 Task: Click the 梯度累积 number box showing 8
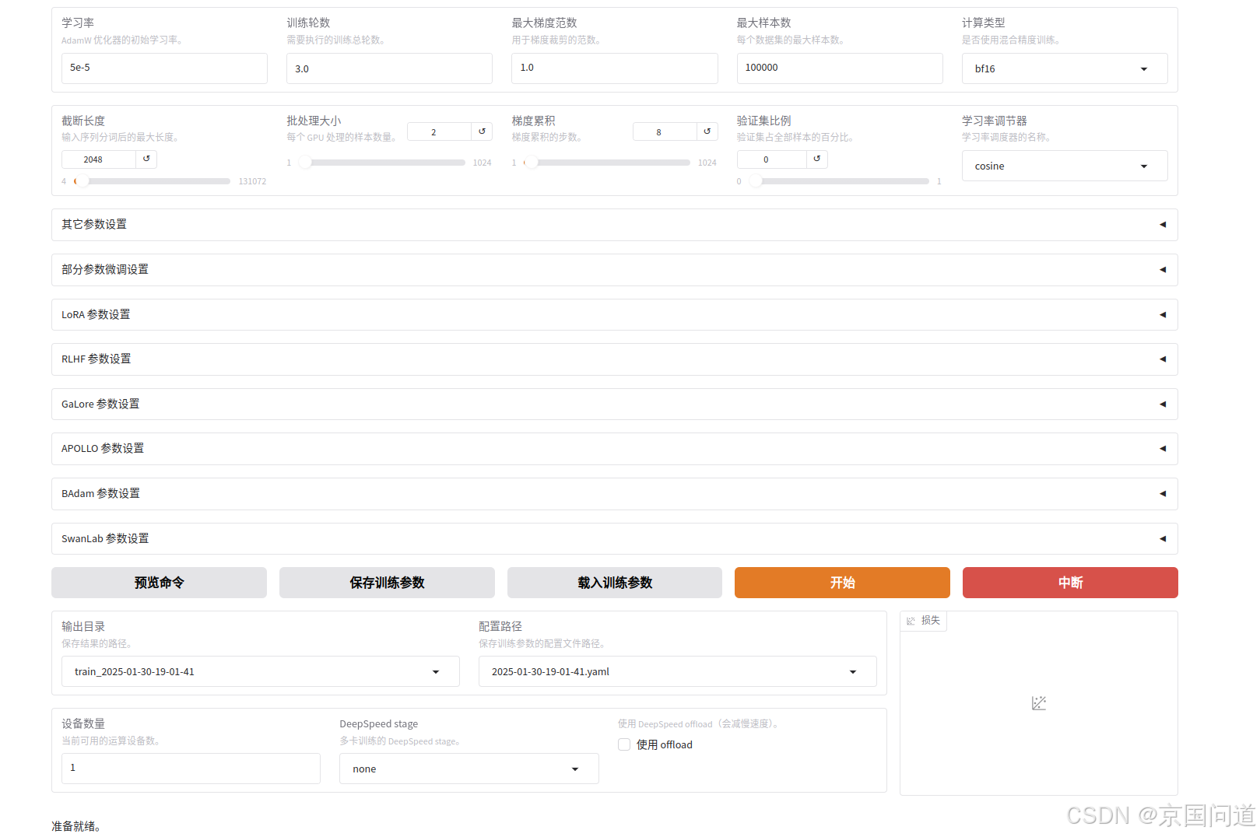pyautogui.click(x=665, y=131)
